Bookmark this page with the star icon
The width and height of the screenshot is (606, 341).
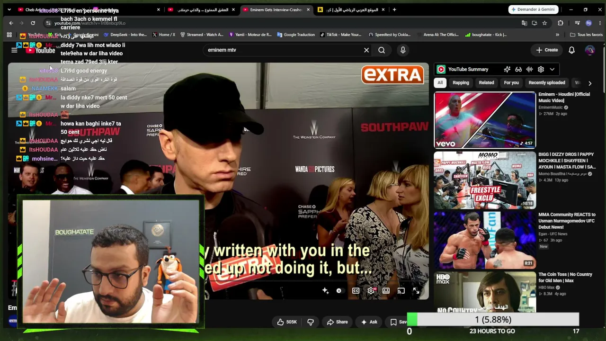(544, 23)
